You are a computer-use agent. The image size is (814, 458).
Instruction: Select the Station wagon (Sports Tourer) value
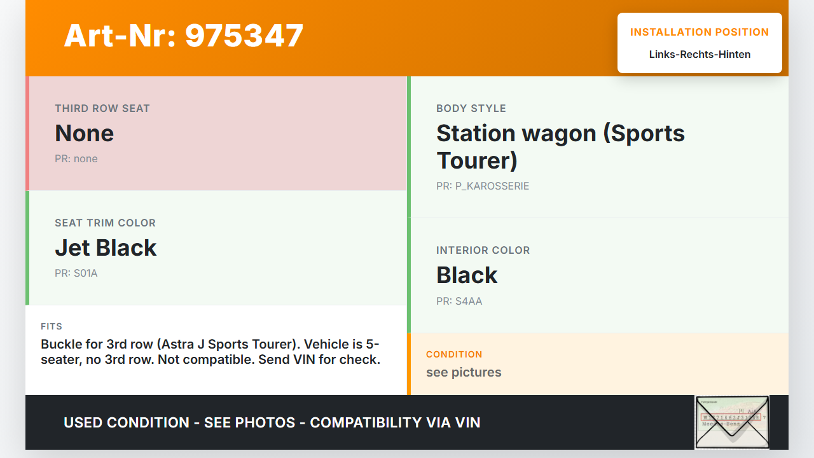560,146
